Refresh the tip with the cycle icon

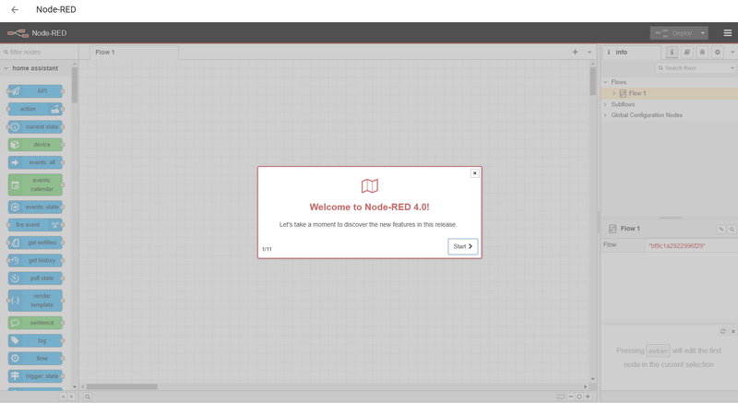pos(723,331)
